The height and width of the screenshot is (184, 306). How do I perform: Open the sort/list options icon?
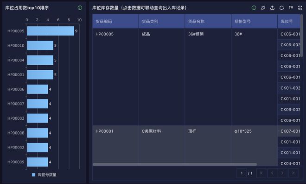tap(291, 8)
